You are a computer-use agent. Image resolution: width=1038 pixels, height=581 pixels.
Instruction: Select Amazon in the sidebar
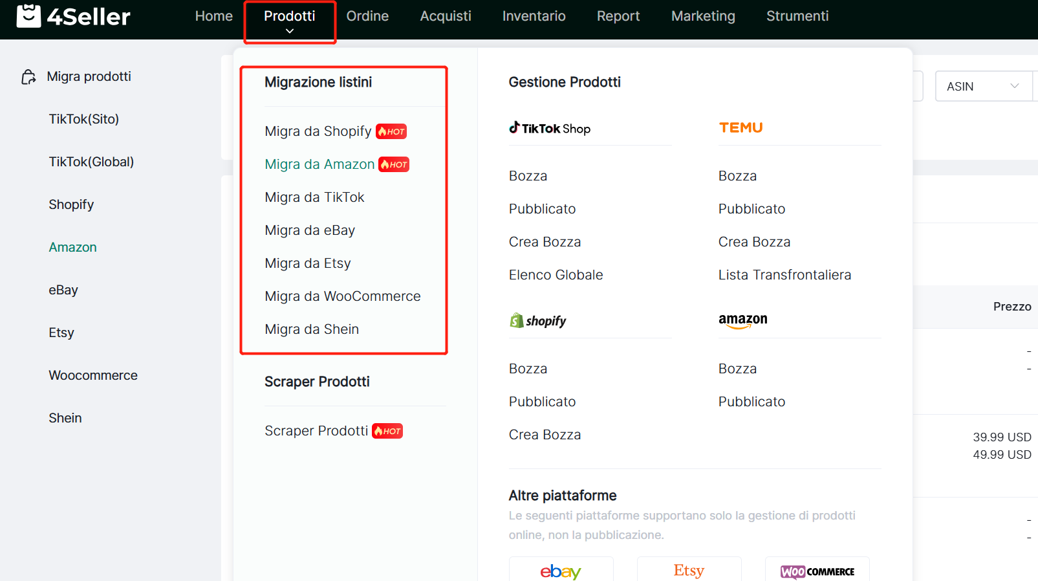pyautogui.click(x=72, y=247)
